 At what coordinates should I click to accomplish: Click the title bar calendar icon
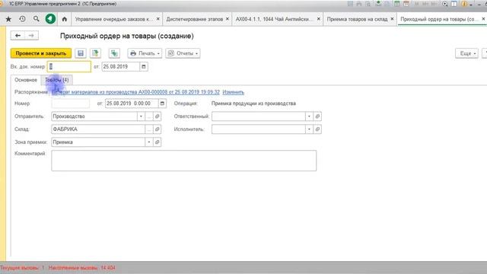click(406, 4)
